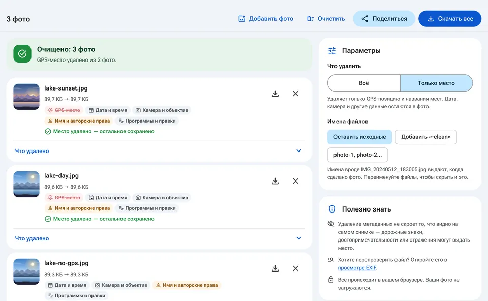Open the просмотре EXIF link

[357, 268]
